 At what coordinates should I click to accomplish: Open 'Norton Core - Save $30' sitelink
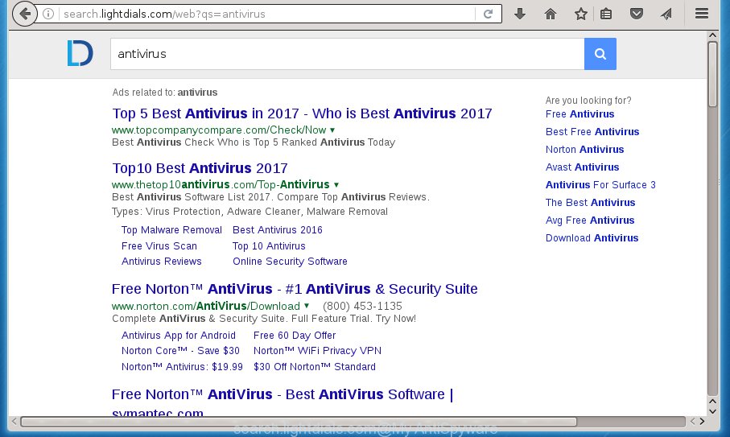coord(180,351)
